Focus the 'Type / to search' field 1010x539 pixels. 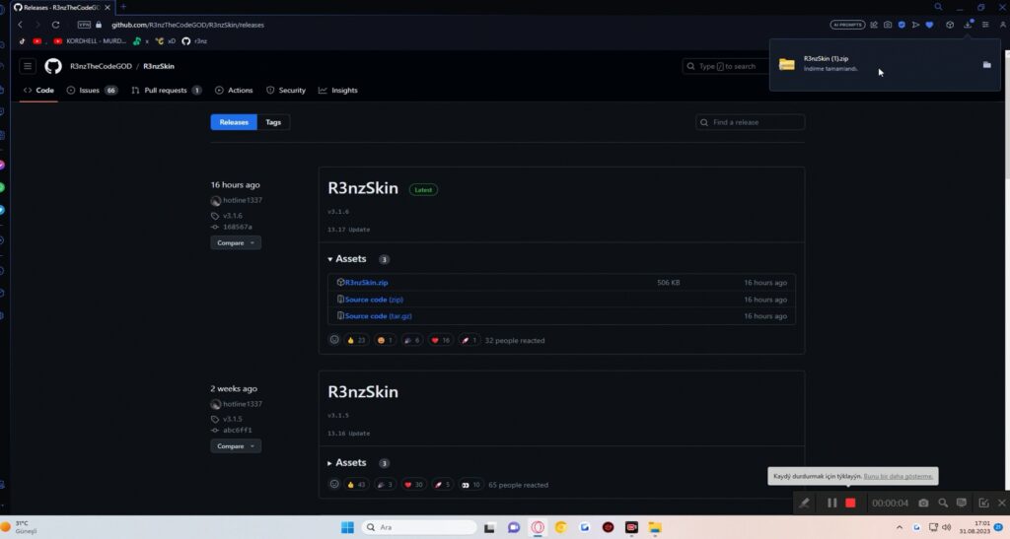[725, 66]
